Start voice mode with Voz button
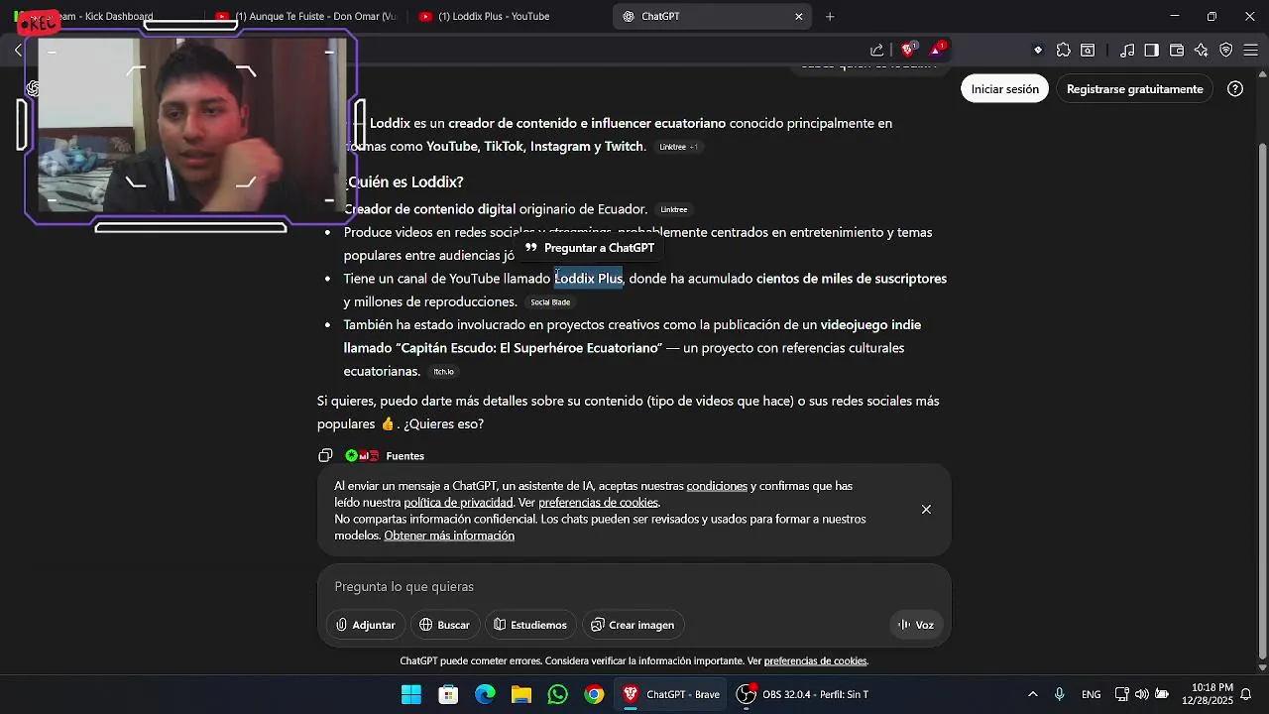Screen dimensions: 1269x714 coord(916,625)
